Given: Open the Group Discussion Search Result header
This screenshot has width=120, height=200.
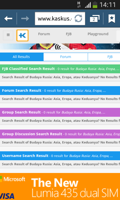Looking at the screenshot, I should click(x=60, y=134).
